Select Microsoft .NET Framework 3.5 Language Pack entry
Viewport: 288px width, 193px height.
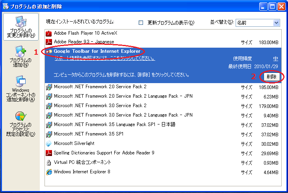coord(114,124)
